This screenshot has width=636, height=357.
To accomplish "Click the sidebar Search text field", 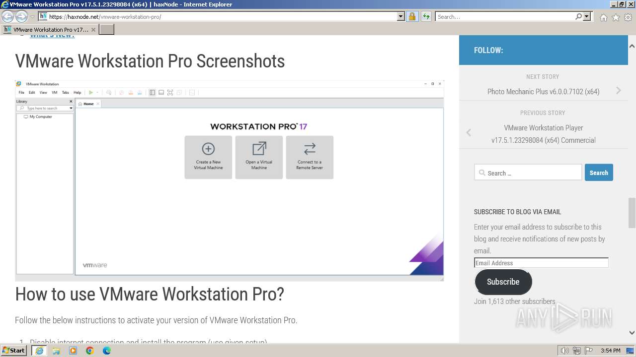I will coord(528,173).
